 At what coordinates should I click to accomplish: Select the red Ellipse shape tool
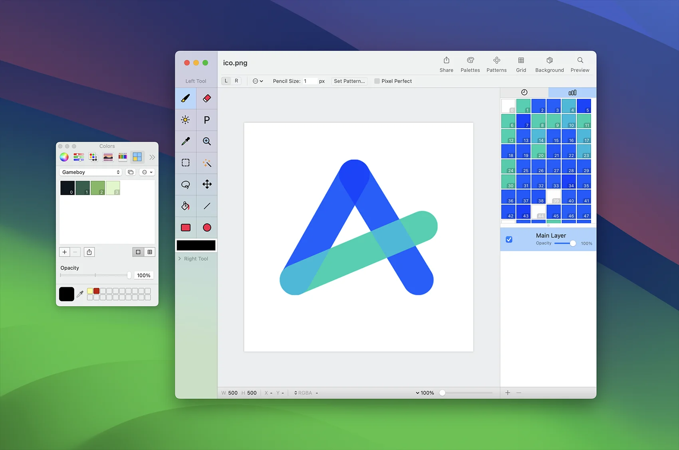coord(207,227)
